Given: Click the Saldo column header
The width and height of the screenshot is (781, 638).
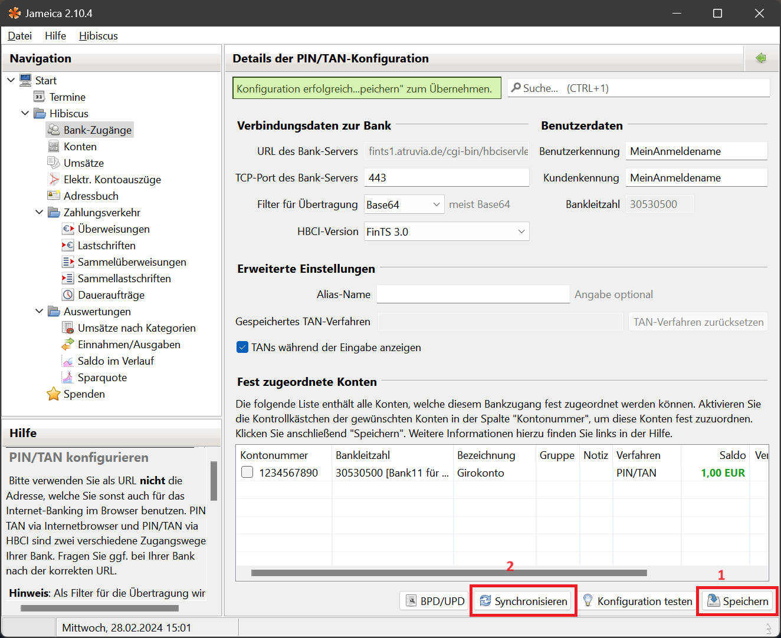Looking at the screenshot, I should [715, 455].
